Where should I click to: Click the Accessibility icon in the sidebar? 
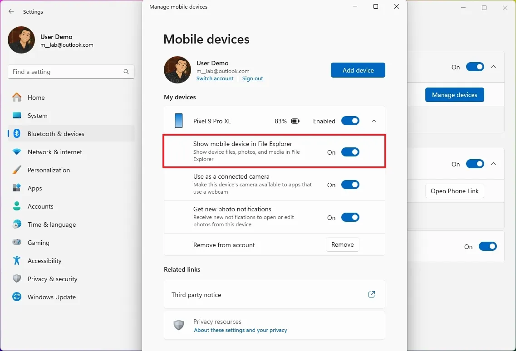click(16, 261)
